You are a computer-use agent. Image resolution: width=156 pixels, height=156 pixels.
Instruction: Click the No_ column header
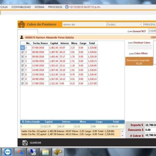[x=28, y=43]
